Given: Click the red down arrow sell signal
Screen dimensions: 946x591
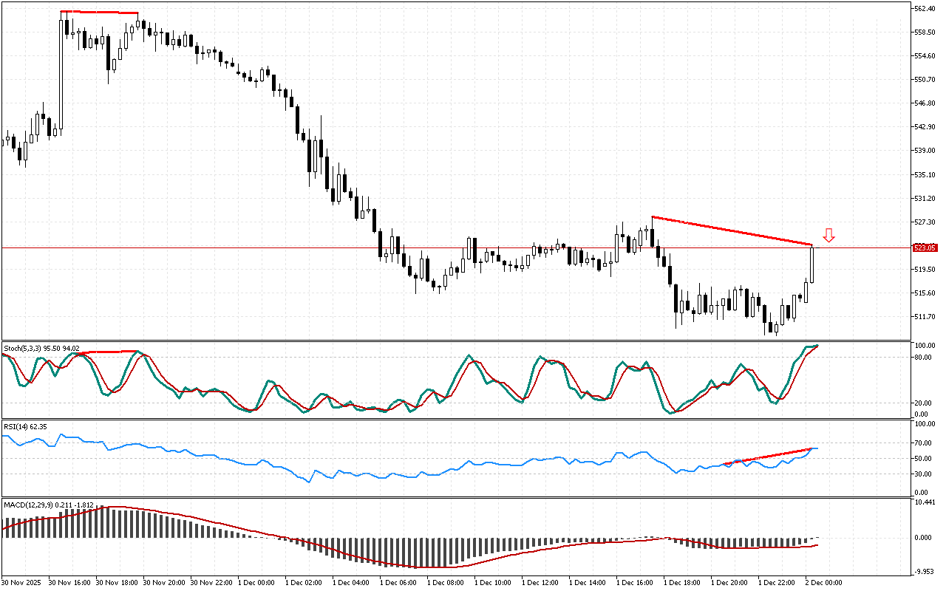Looking at the screenshot, I should (x=829, y=236).
